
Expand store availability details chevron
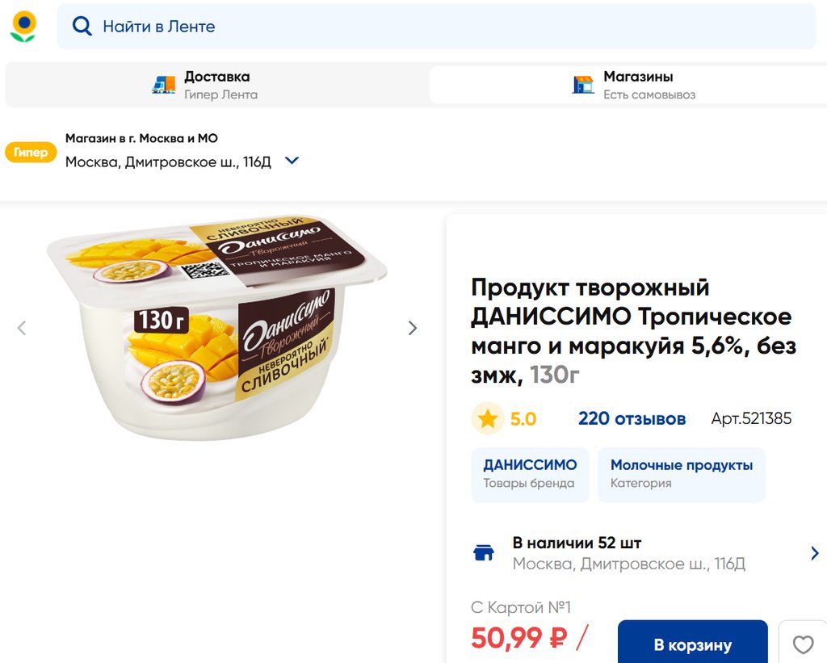click(x=814, y=553)
